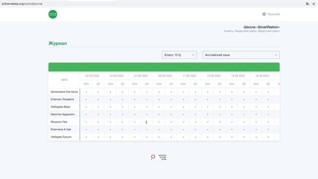
Task: Click Епанчин Лизавета's Урок cell for 16.09.2020
Action: click(x=232, y=99)
